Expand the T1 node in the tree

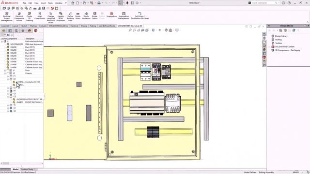(x=8, y=105)
